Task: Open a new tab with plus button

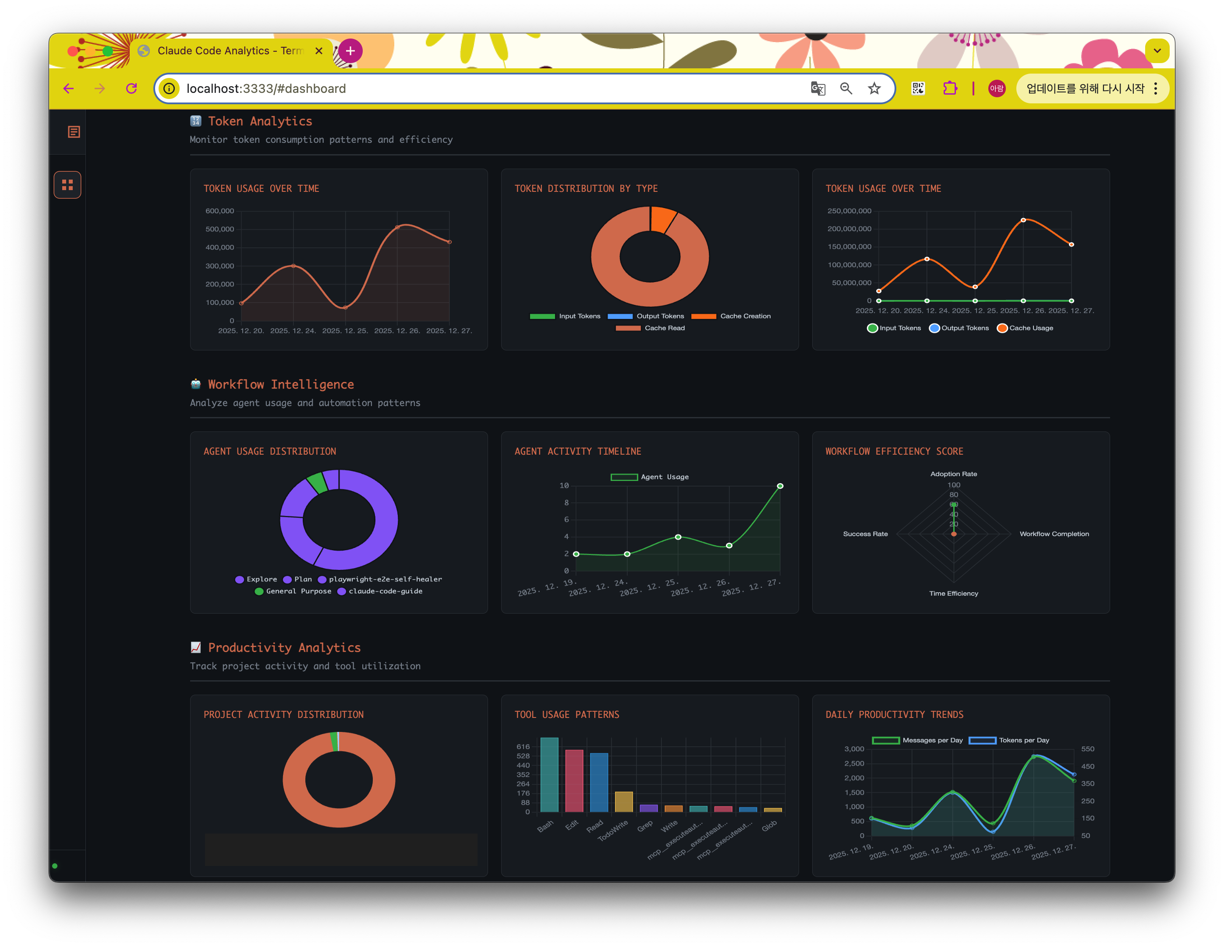Action: (x=350, y=51)
